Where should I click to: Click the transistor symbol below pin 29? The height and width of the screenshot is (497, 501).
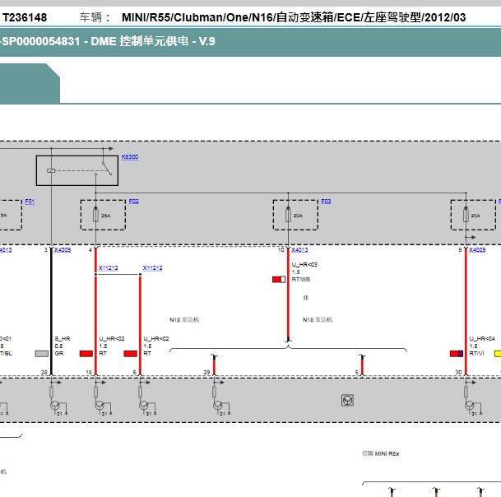point(216,403)
